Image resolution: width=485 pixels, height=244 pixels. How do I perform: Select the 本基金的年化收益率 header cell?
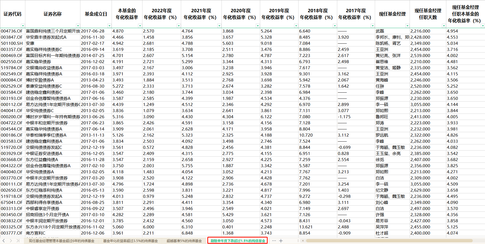(x=127, y=14)
